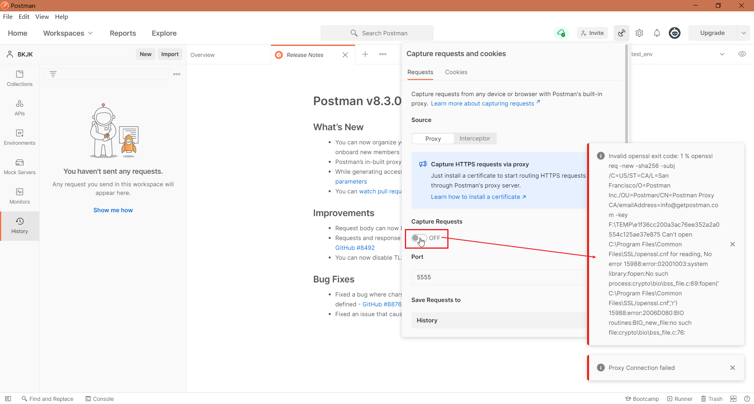Select the History sidebar icon
754x404 pixels.
click(19, 226)
